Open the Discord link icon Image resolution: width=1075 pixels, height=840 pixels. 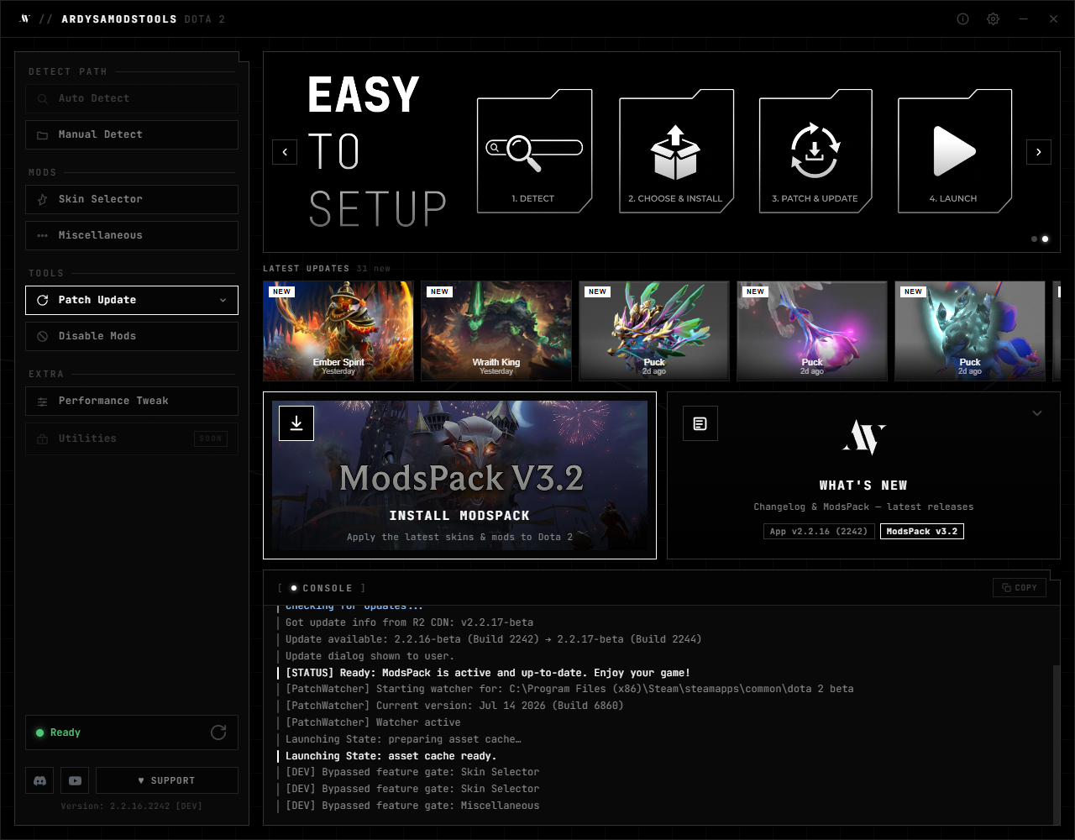[39, 780]
